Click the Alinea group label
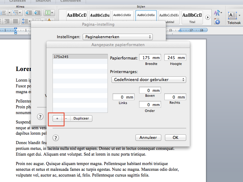The image size is (243, 182). pos(20,6)
